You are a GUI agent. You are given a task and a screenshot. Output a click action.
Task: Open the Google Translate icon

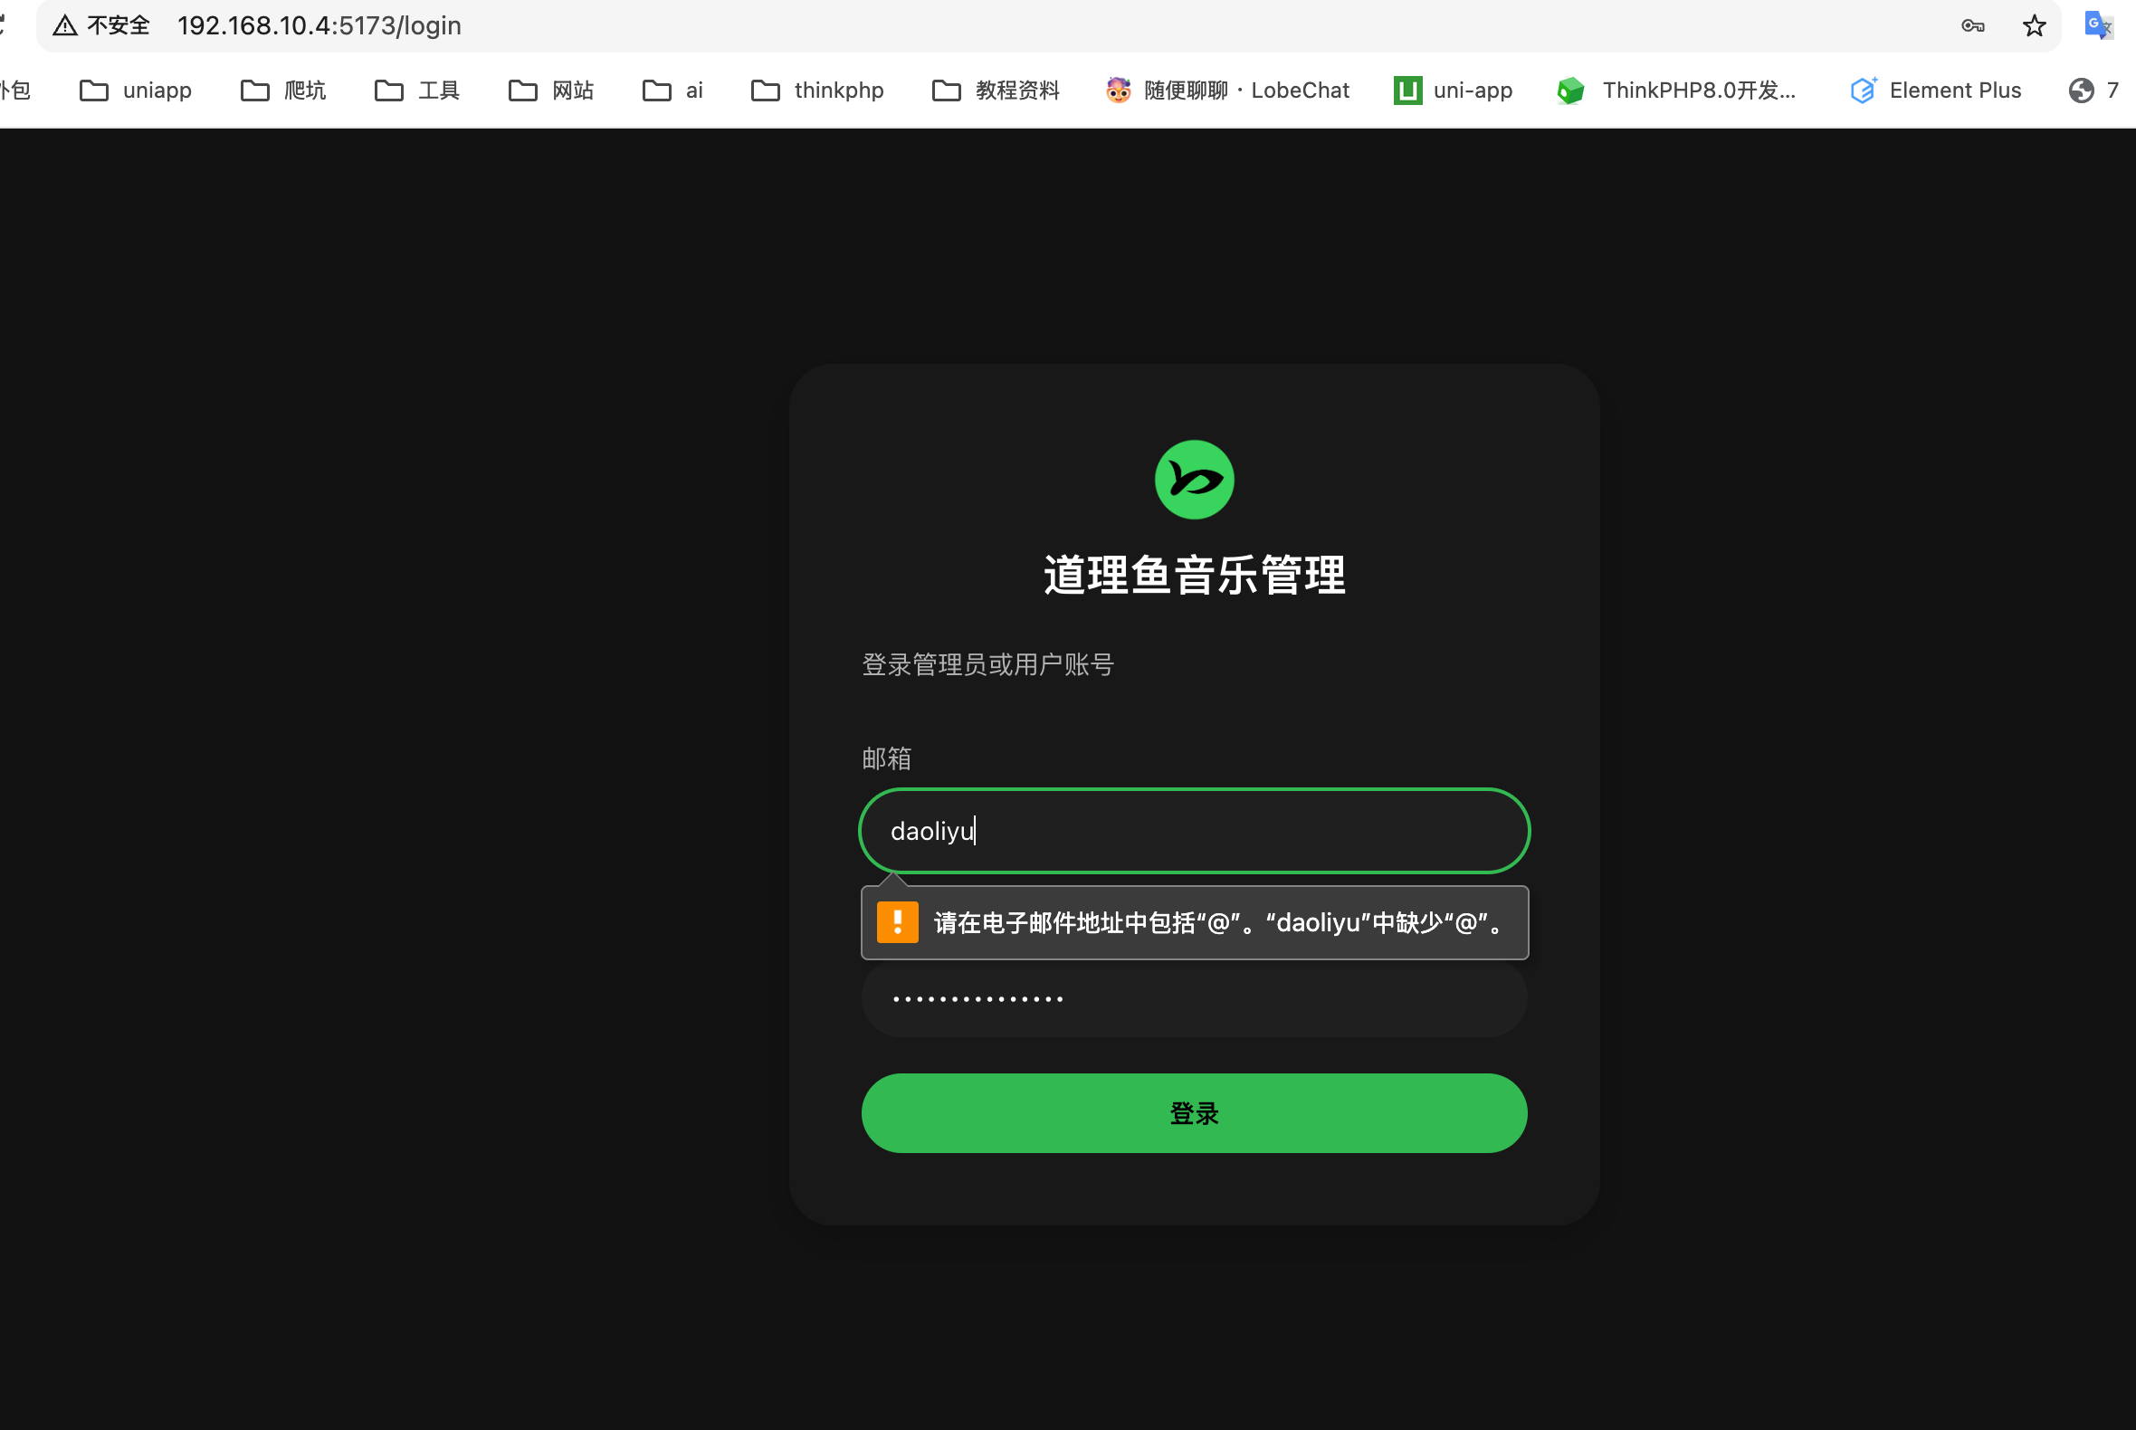click(2098, 25)
